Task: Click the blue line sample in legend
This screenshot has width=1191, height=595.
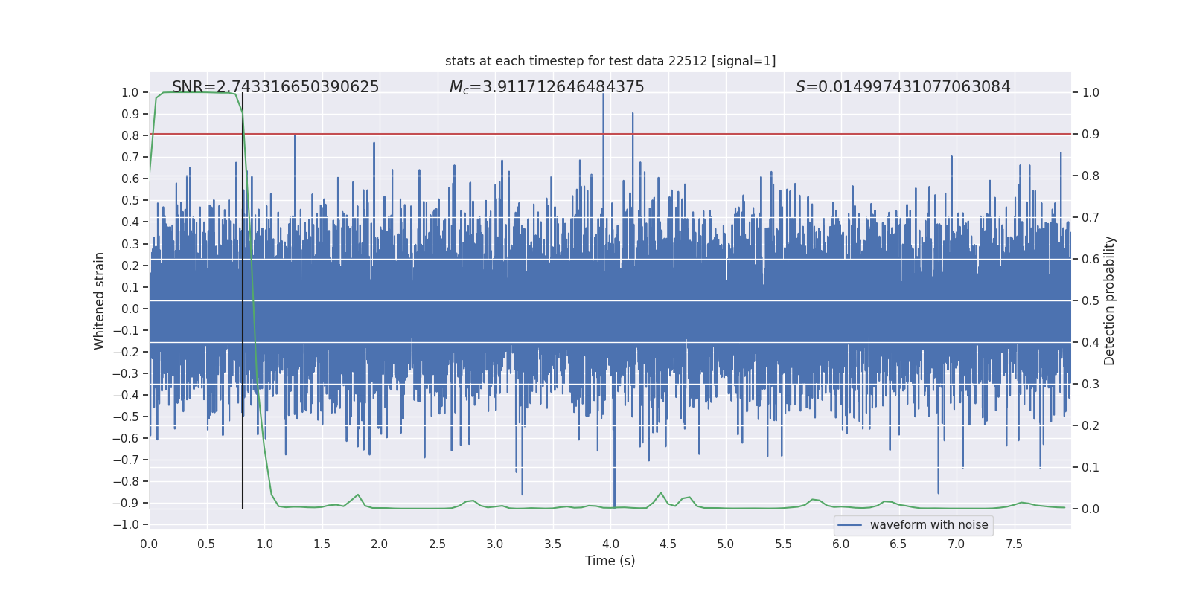Action: tap(849, 525)
